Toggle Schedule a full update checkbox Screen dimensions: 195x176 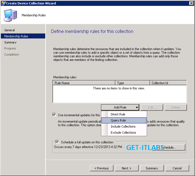tap(57, 142)
